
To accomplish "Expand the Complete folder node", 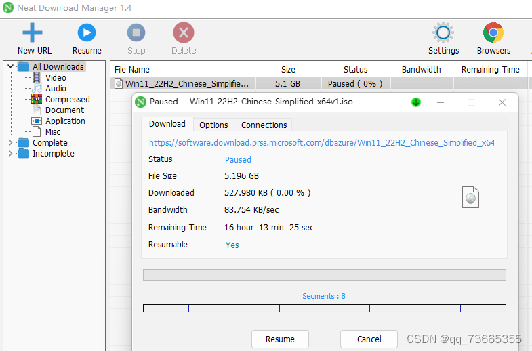I will click(x=11, y=143).
